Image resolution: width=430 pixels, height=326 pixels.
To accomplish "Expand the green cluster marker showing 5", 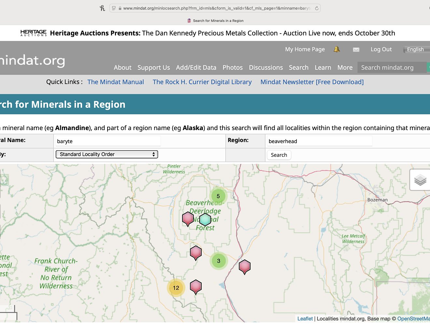I will (218, 196).
